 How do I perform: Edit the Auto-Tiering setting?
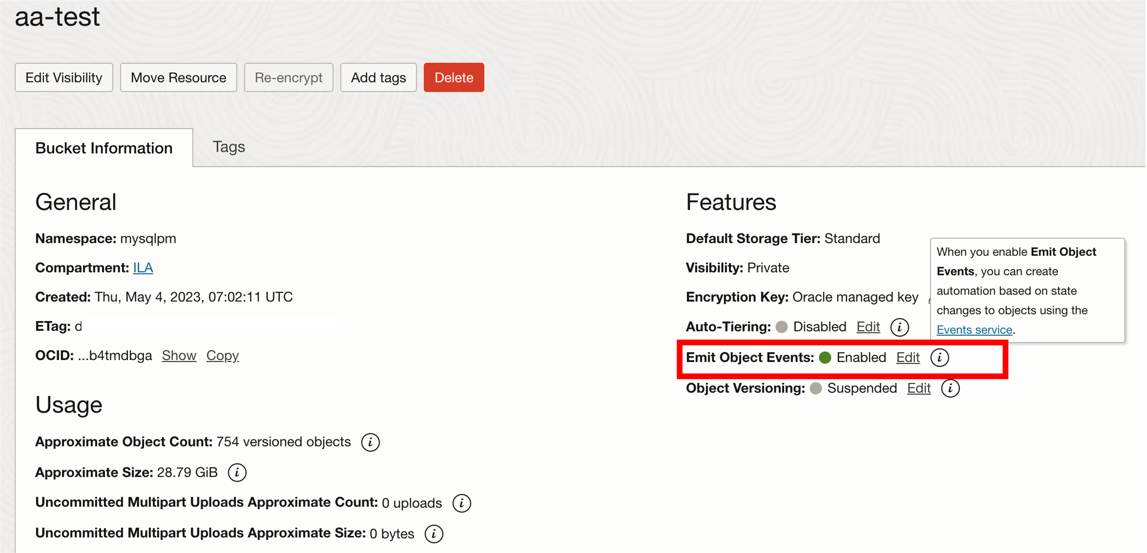pos(868,327)
